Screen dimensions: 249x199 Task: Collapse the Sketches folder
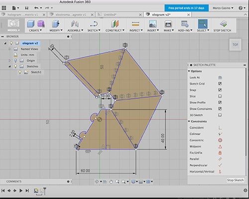[x=9, y=66]
